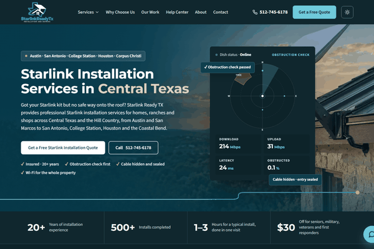The image size is (374, 249).
Task: Click the OBSTRUCTION CHECK label
Action: [x=290, y=55]
